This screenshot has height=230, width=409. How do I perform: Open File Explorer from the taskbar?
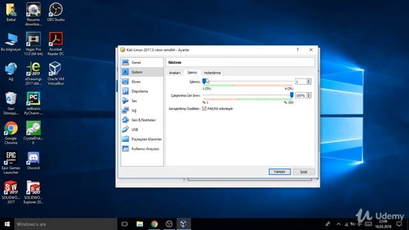point(139,224)
